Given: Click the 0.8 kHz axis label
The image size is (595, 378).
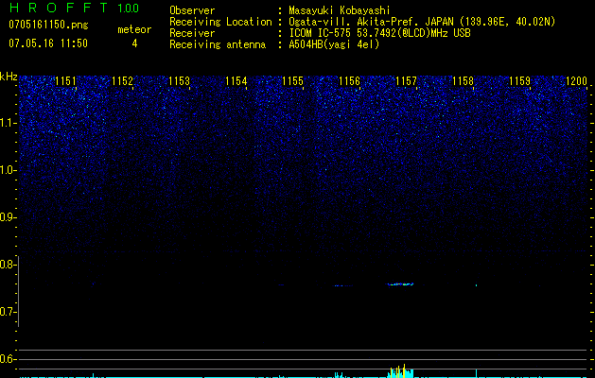Looking at the screenshot, I should tap(7, 265).
